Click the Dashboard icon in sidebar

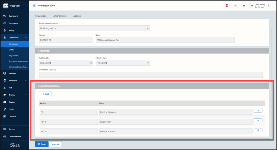click(x=5, y=16)
